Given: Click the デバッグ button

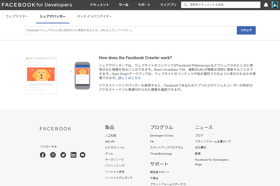Looking at the screenshot, I should coord(246,30).
